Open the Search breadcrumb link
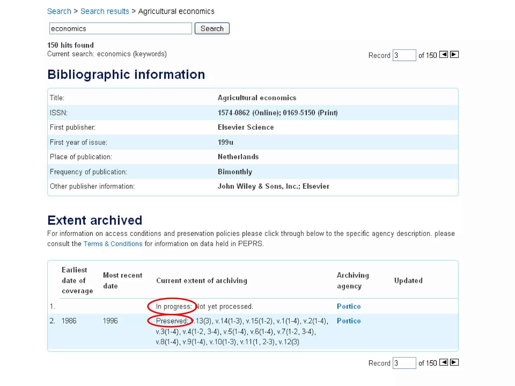The image size is (515, 386). [59, 11]
